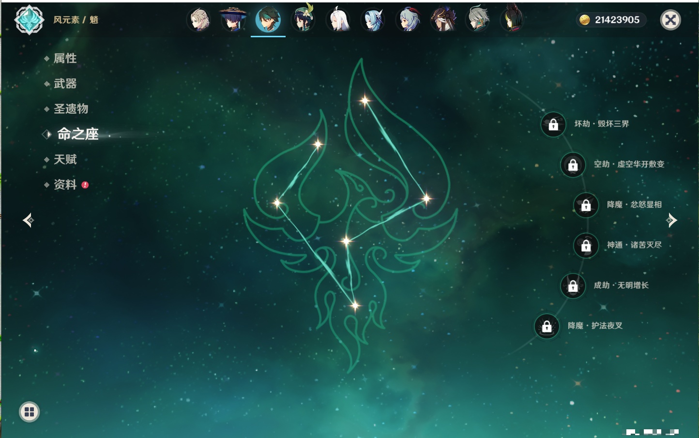This screenshot has height=438, width=699.
Task: Click the Mora coin balance 21423905
Action: coord(611,20)
